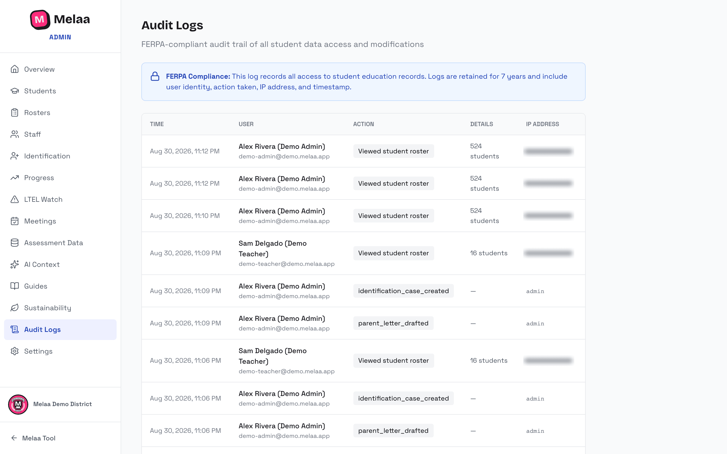Click the USER column header

pos(246,124)
